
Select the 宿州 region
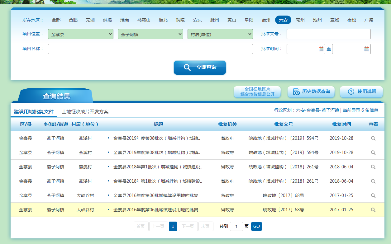click(266, 20)
